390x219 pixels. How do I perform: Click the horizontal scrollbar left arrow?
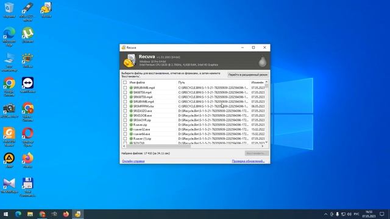click(124, 146)
